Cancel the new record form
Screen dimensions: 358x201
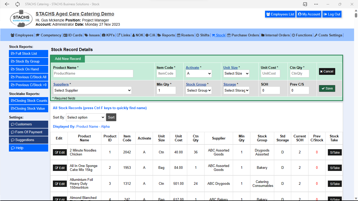[x=327, y=71]
